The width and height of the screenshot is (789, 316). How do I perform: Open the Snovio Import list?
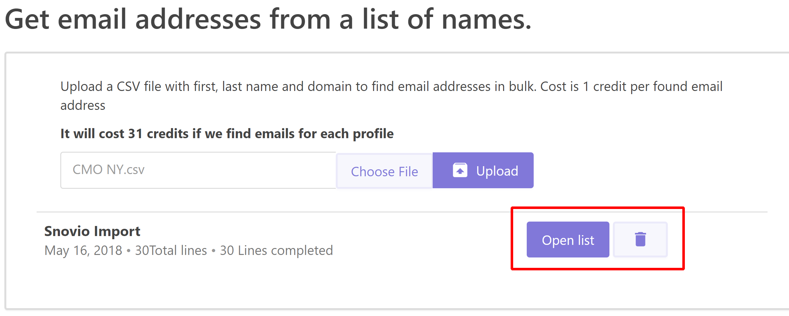click(568, 240)
